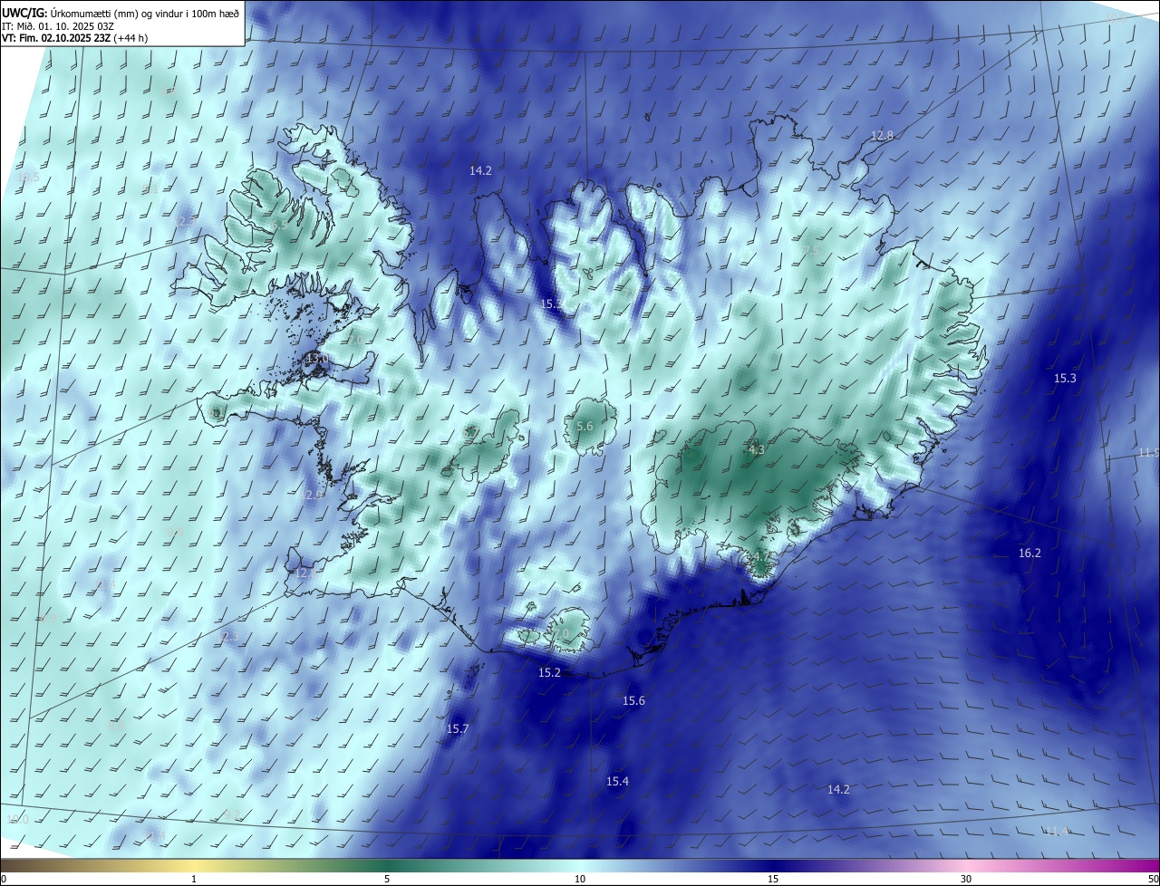Click the 1 tick on the colour scale
This screenshot has width=1160, height=886.
coord(194,879)
